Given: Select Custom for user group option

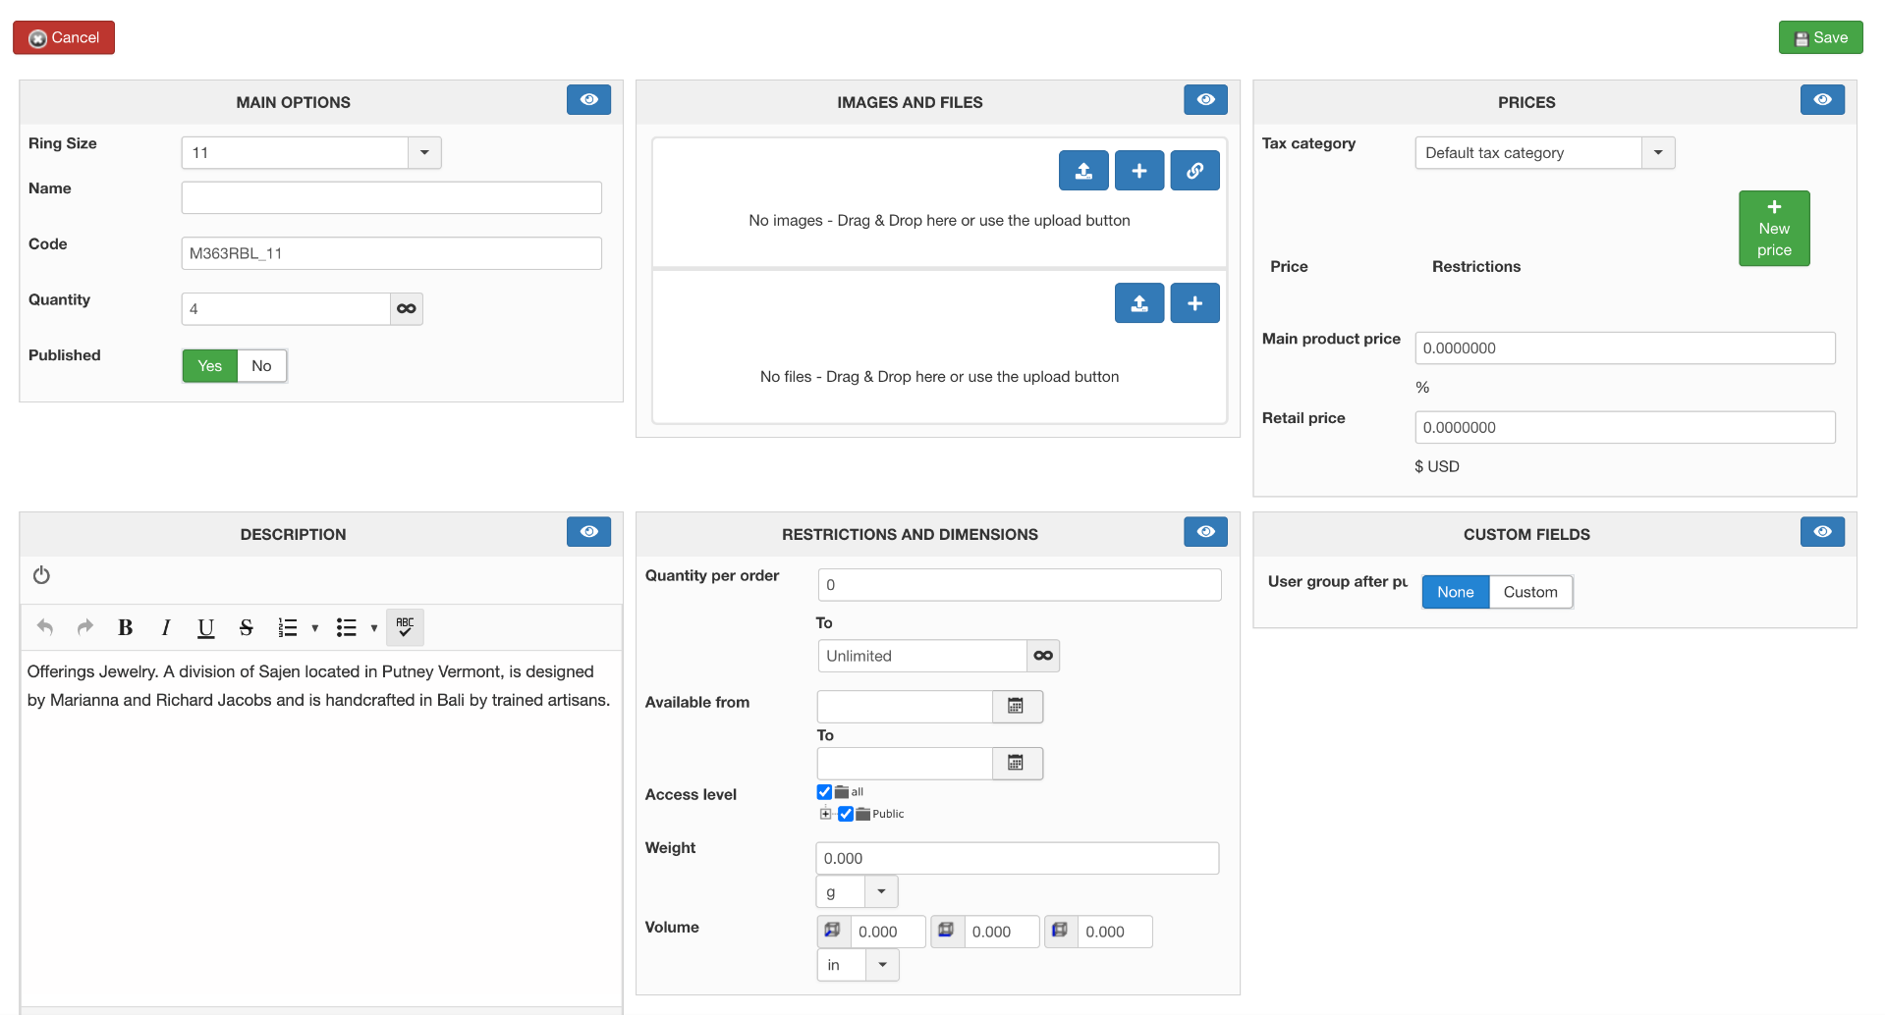Looking at the screenshot, I should (x=1529, y=592).
